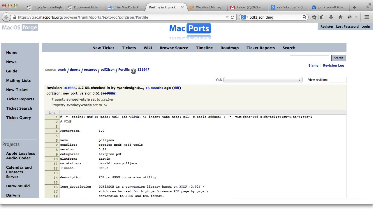Viewport: 373px width, 212px height.
Task: Go back with the browser back arrow
Action: pos(6,17)
